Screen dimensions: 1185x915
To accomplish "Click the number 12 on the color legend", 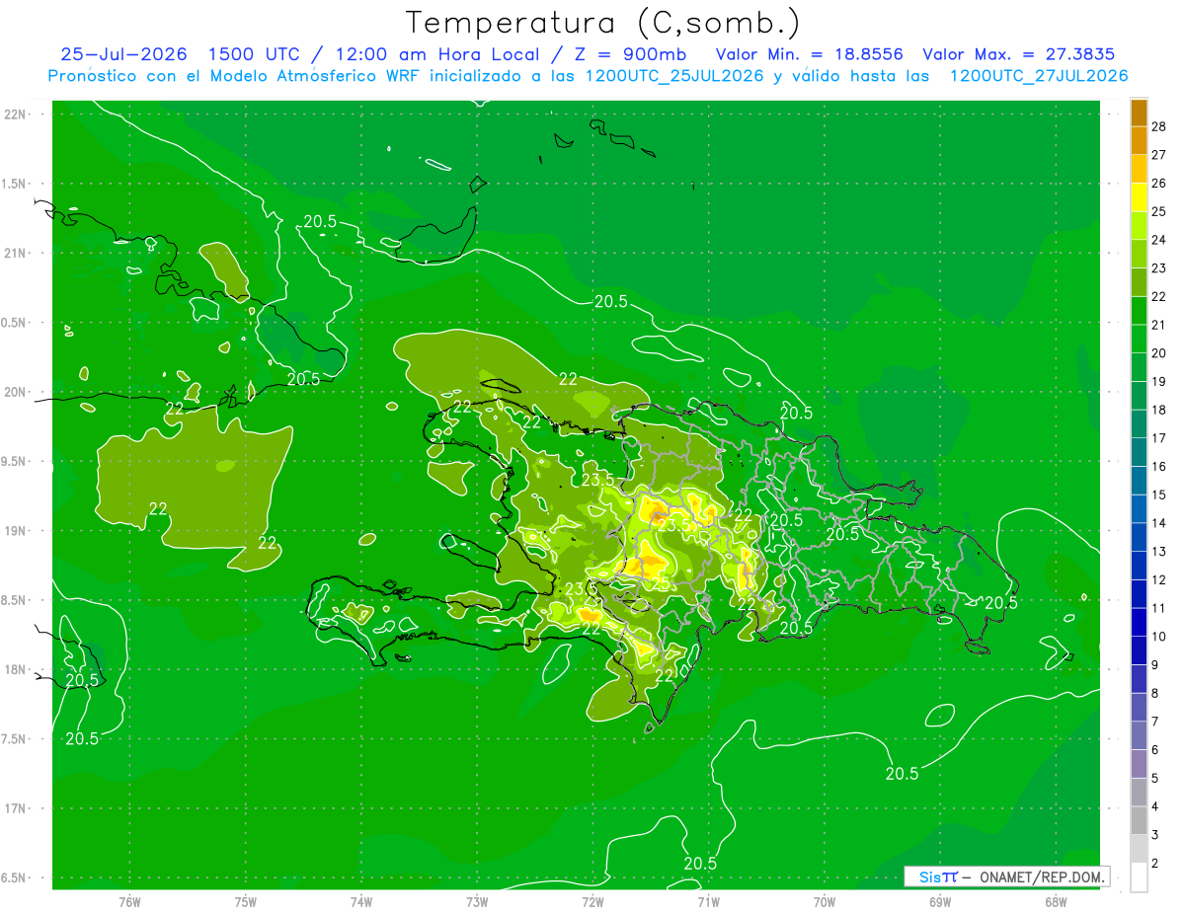I will [x=1159, y=579].
